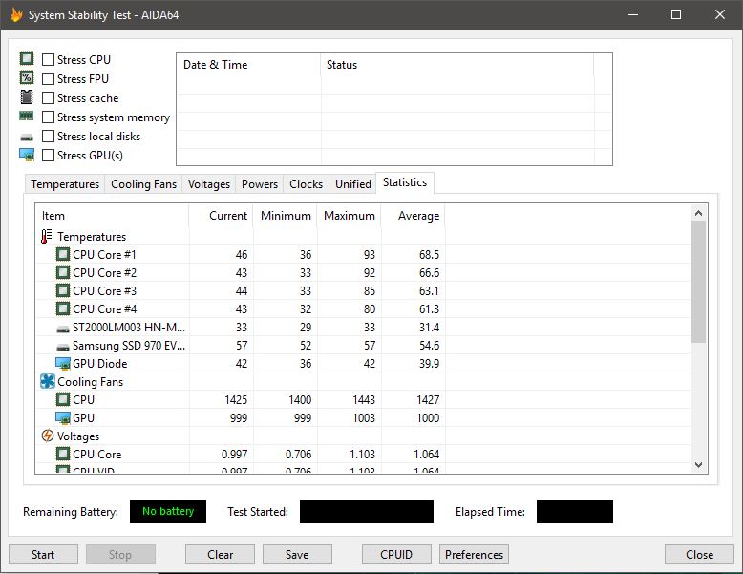Click the Average column header
The height and width of the screenshot is (574, 743).
click(414, 216)
